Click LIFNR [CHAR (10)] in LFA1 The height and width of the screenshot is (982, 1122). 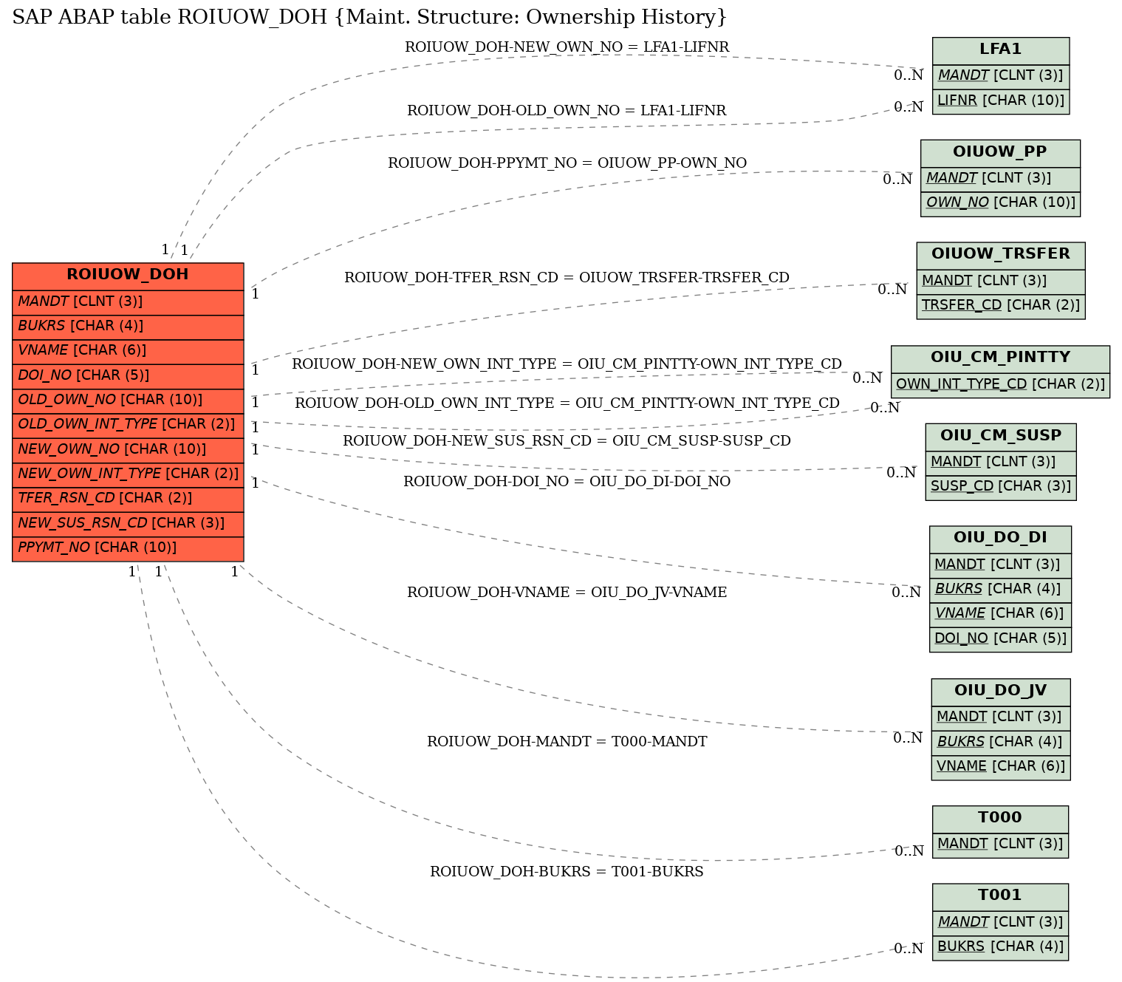click(1001, 101)
